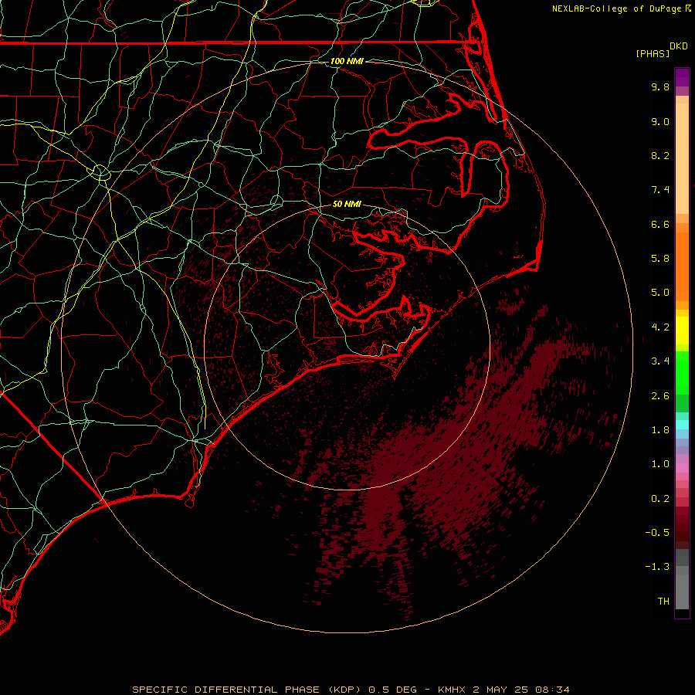695x695 pixels.
Task: Select the 5.0 legend value
Action: [660, 293]
